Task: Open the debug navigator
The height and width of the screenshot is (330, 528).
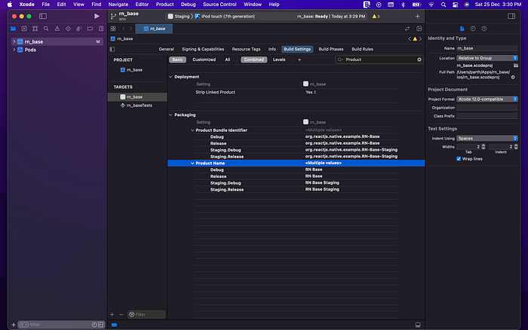Action: [x=78, y=29]
